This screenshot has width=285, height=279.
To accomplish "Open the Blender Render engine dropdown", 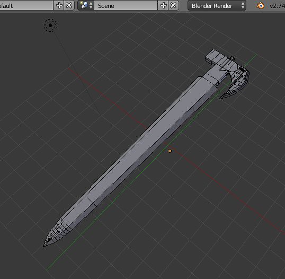I will 217,6.
